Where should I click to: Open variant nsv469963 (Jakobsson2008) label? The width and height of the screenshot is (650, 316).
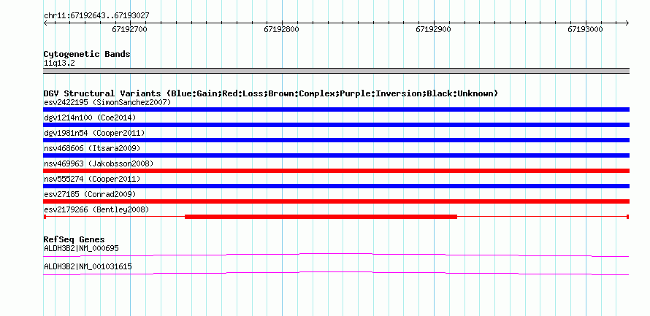pos(99,163)
